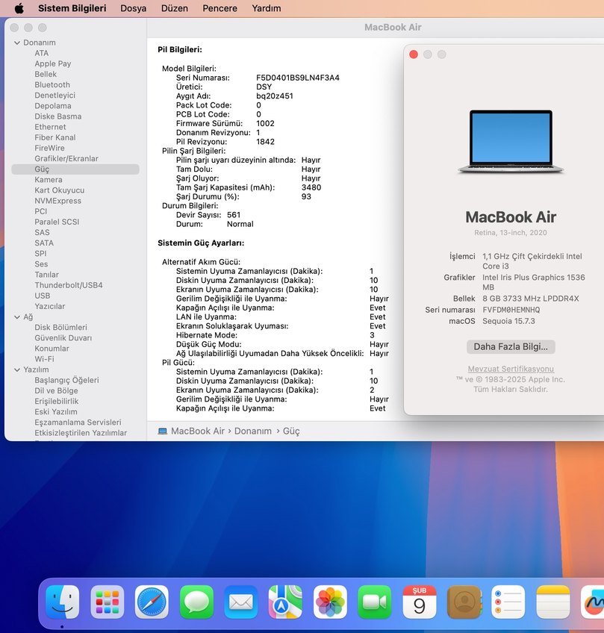
Task: Open Contacts from the Dock
Action: pos(464,602)
